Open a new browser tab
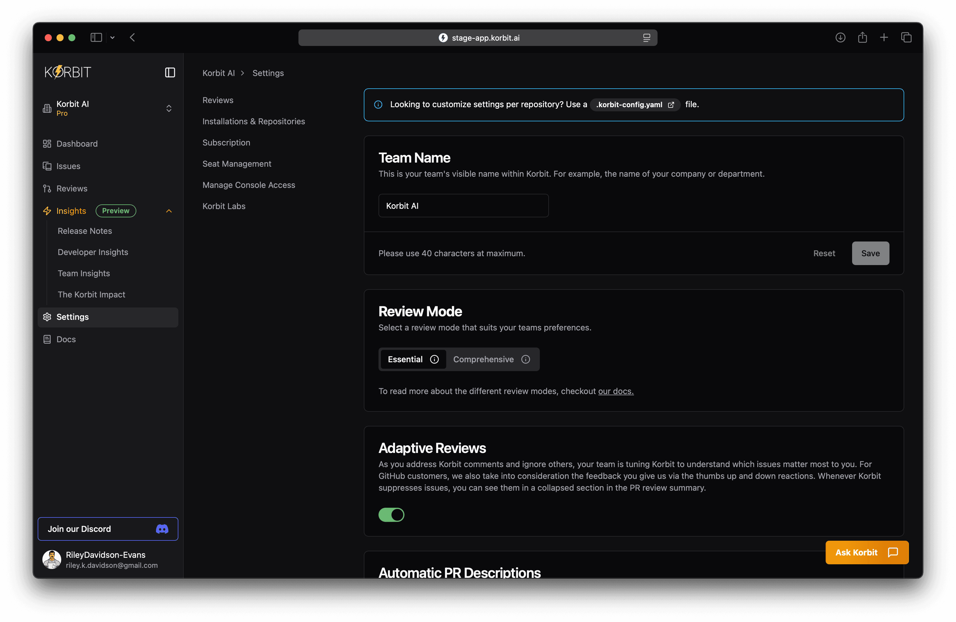The width and height of the screenshot is (956, 622). click(884, 37)
